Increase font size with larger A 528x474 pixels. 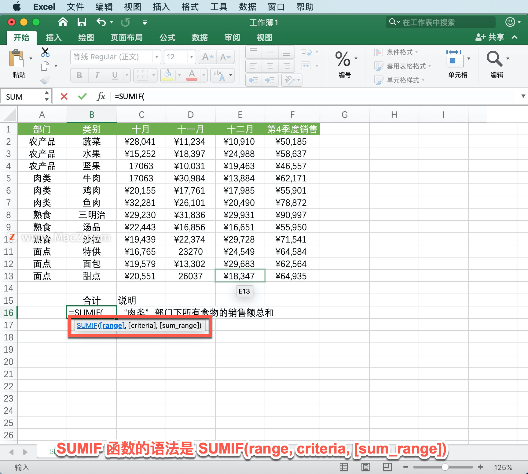coord(208,57)
